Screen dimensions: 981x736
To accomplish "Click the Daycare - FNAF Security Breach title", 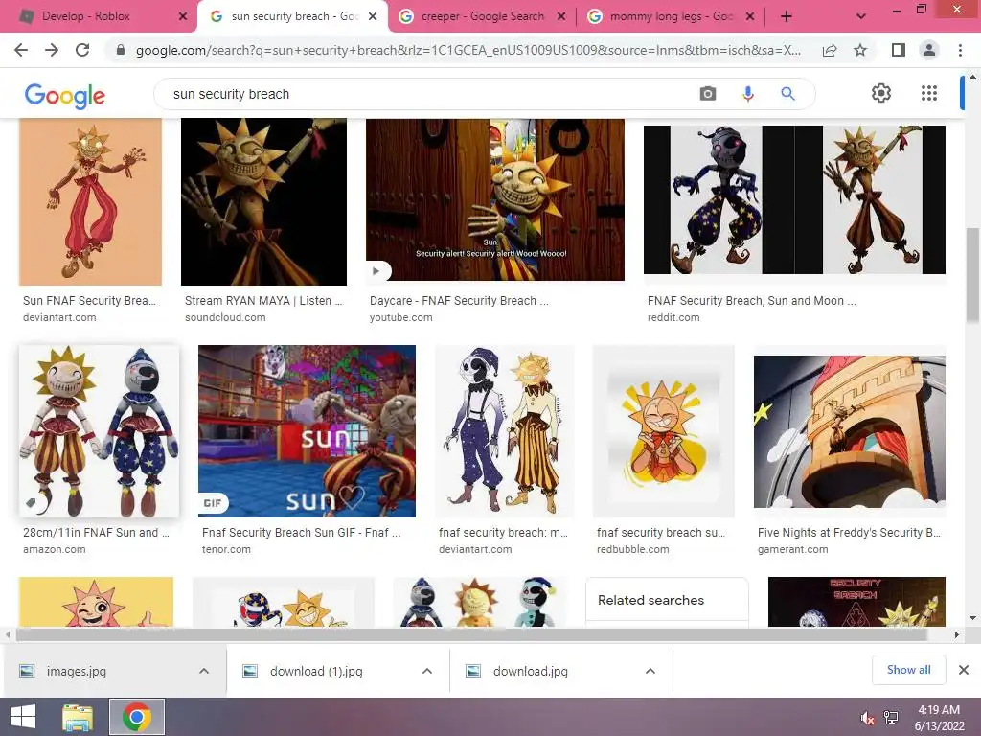I will pyautogui.click(x=459, y=301).
